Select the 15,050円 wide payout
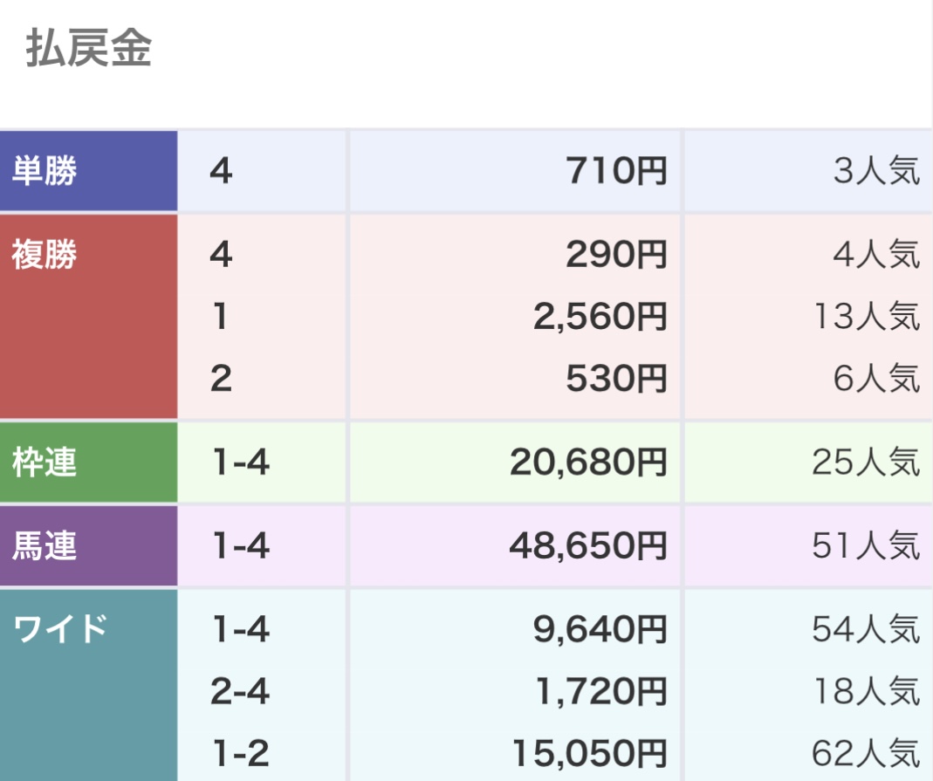This screenshot has width=933, height=781. (x=590, y=754)
